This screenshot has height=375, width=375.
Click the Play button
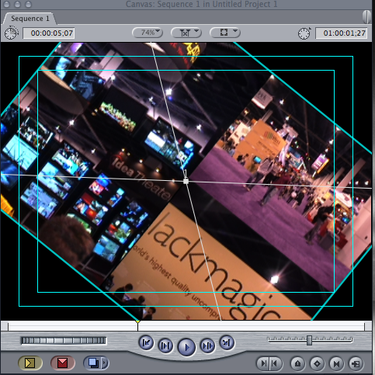click(186, 347)
